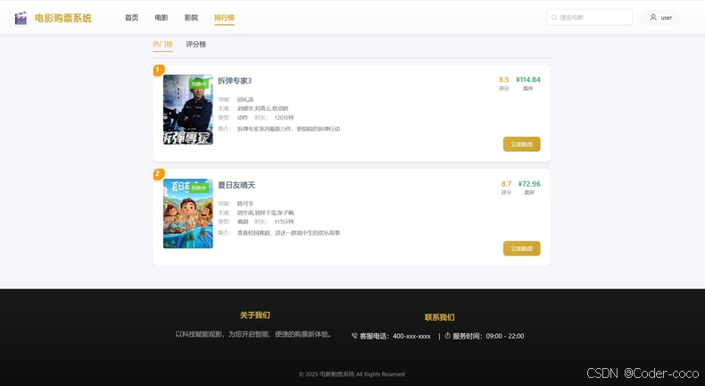Image resolution: width=705 pixels, height=386 pixels.
Task: Click the 夏日友晴天 movie title
Action: coord(236,185)
